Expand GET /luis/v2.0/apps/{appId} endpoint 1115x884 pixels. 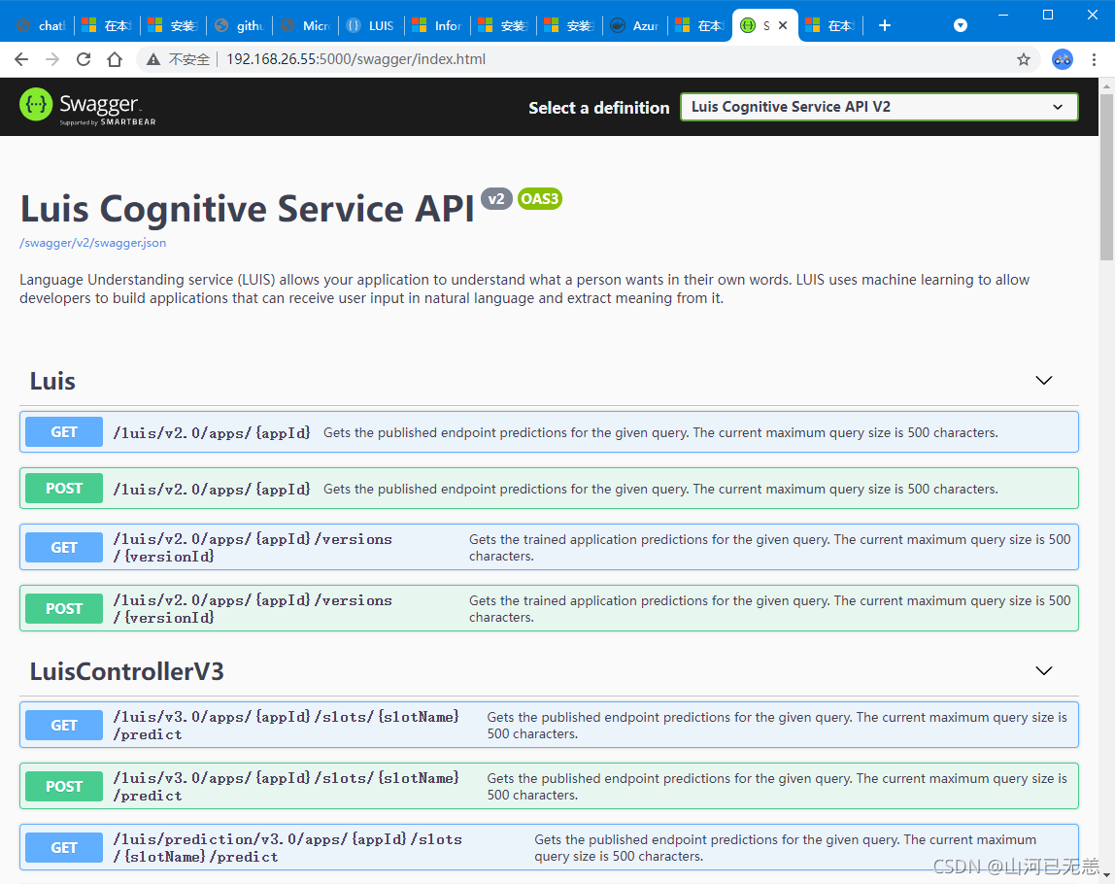click(549, 431)
